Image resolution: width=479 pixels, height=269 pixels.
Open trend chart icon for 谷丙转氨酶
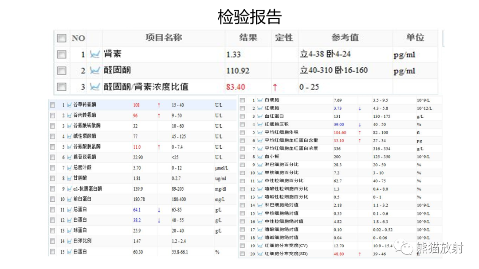pyautogui.click(x=69, y=115)
